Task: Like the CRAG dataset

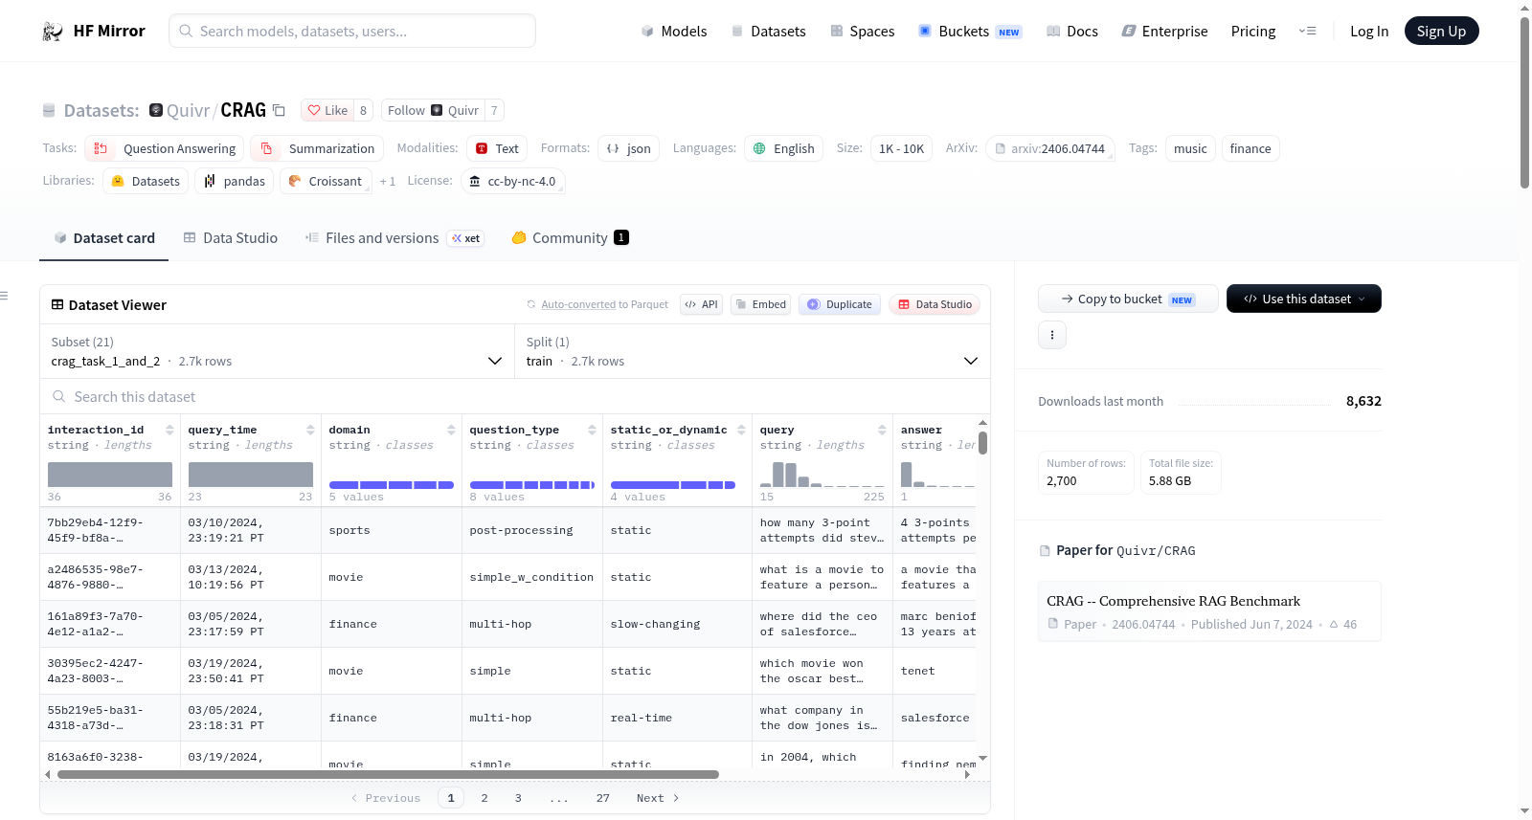Action: point(327,110)
